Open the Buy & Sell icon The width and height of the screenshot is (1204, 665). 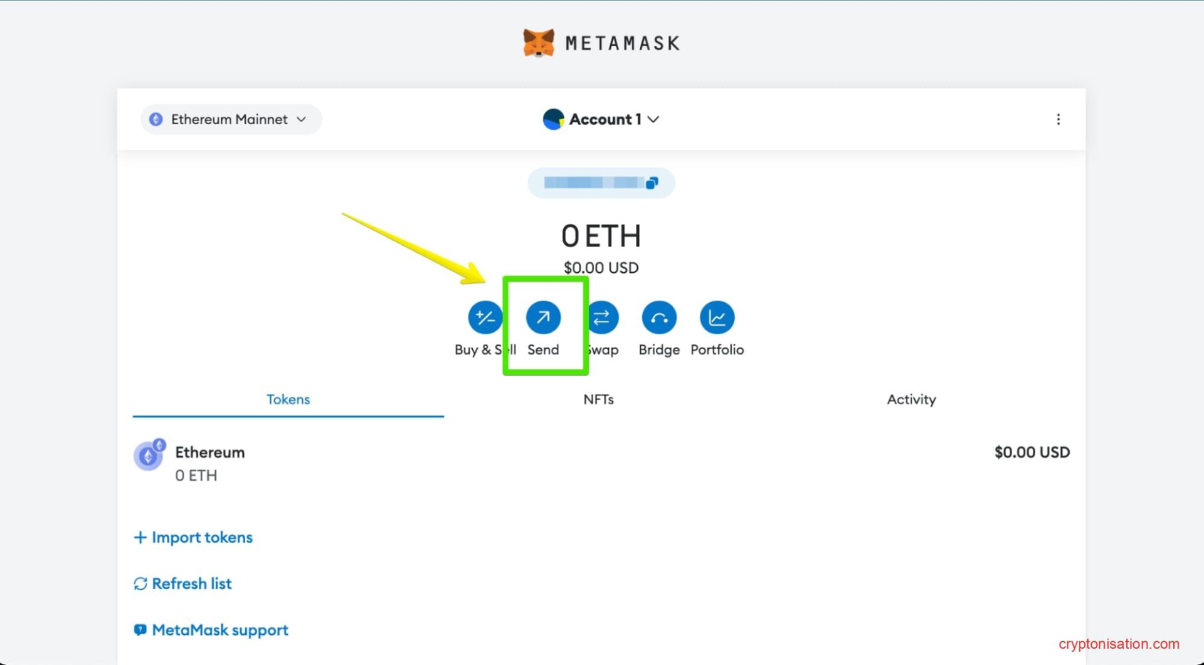click(x=485, y=317)
